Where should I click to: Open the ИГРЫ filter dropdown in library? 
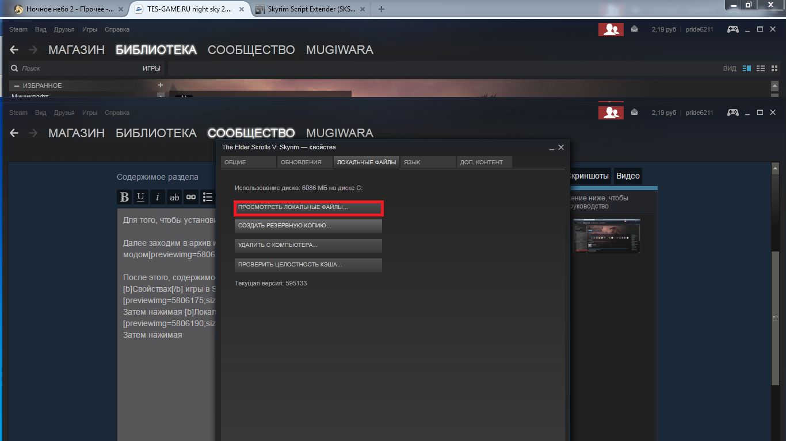151,68
